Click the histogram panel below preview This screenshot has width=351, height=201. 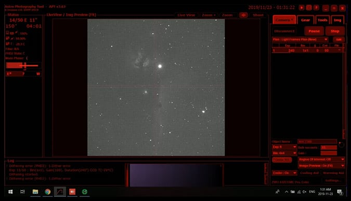175,175
